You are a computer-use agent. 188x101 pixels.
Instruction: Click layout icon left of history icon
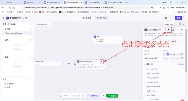(x=166, y=18)
